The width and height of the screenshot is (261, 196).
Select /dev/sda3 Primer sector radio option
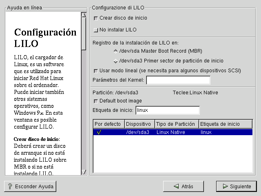click(116, 61)
